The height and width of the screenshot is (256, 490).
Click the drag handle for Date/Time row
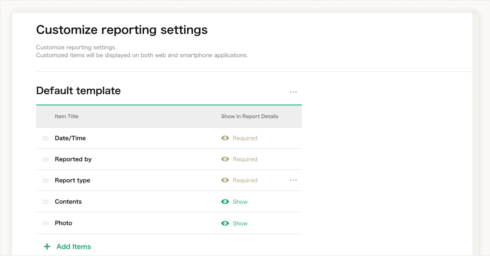pos(46,138)
